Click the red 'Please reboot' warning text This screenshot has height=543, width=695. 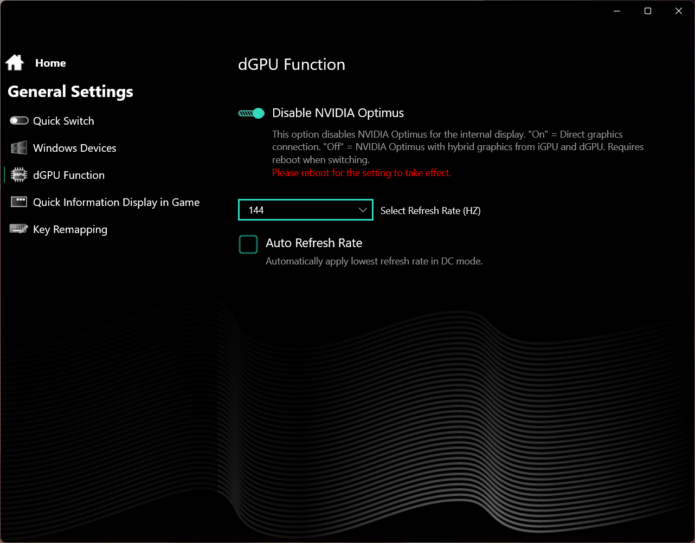pyautogui.click(x=362, y=173)
